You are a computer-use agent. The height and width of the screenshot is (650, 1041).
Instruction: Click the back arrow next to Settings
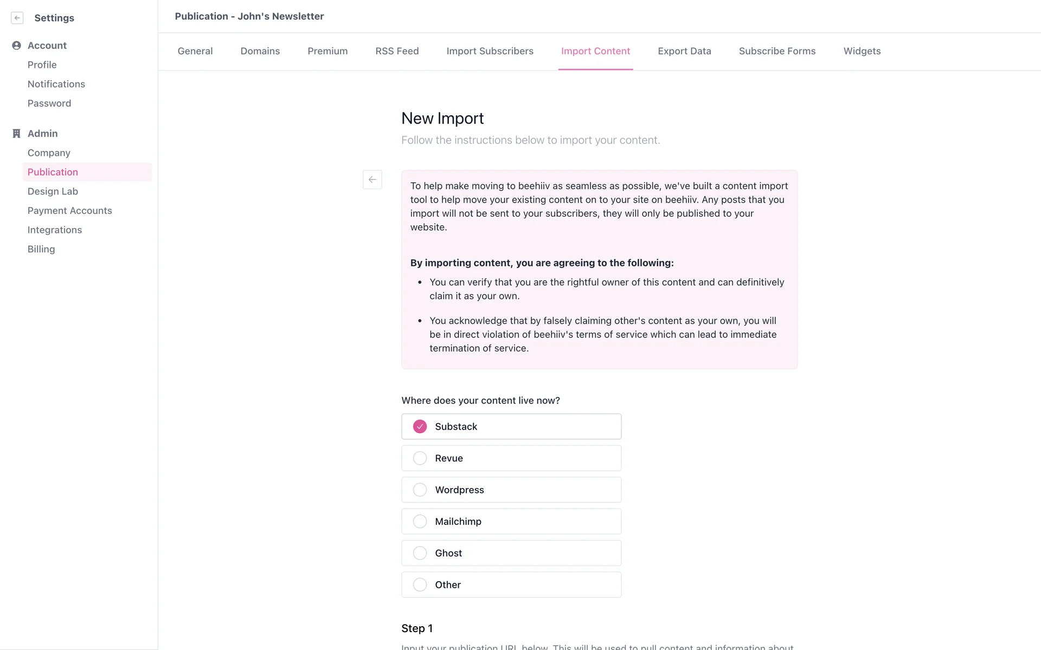(x=17, y=18)
